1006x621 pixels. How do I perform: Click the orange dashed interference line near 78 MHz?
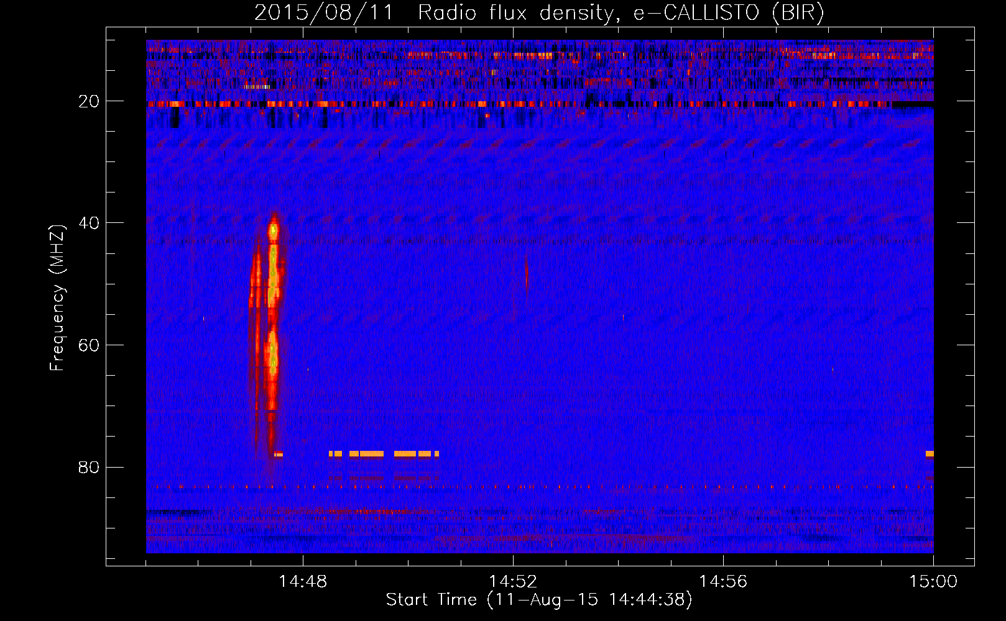(x=384, y=454)
